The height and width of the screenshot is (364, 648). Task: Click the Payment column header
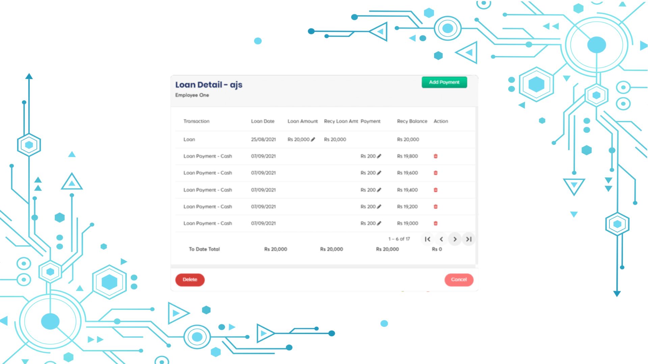pyautogui.click(x=370, y=121)
